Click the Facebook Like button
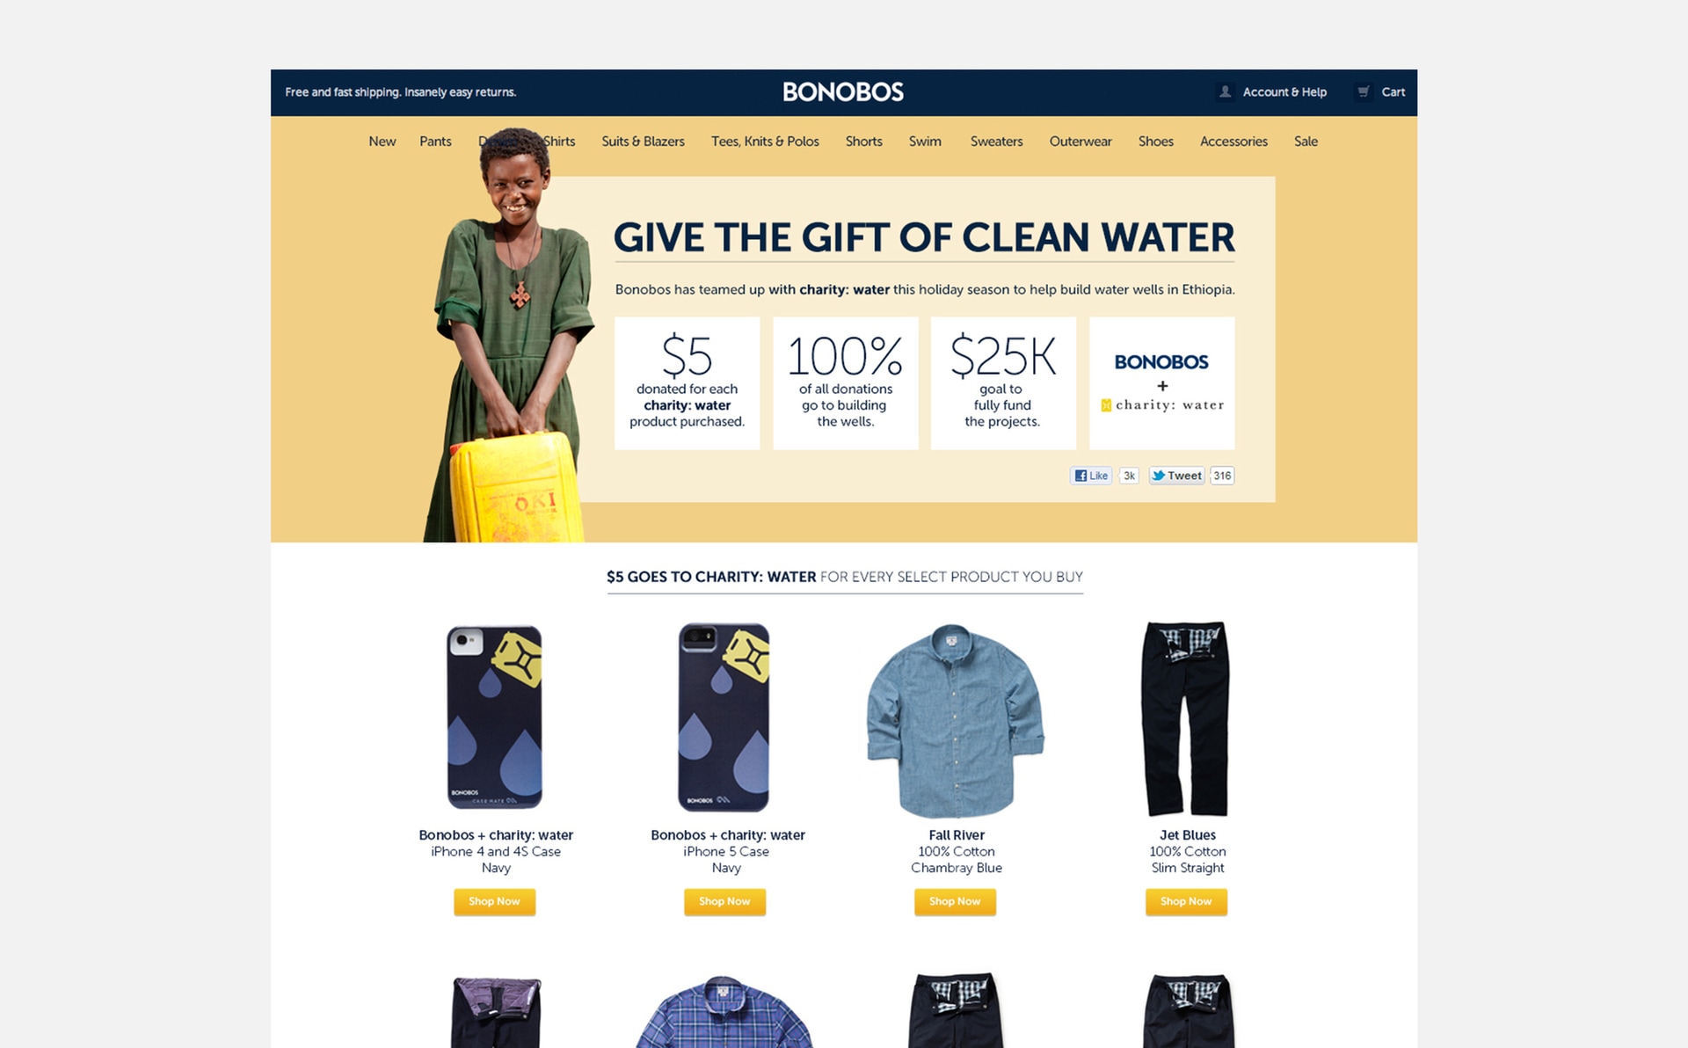The height and width of the screenshot is (1048, 1688). [1091, 476]
